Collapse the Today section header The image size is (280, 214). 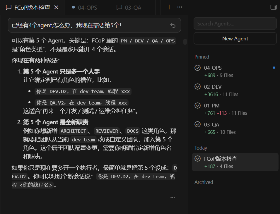tap(201, 148)
